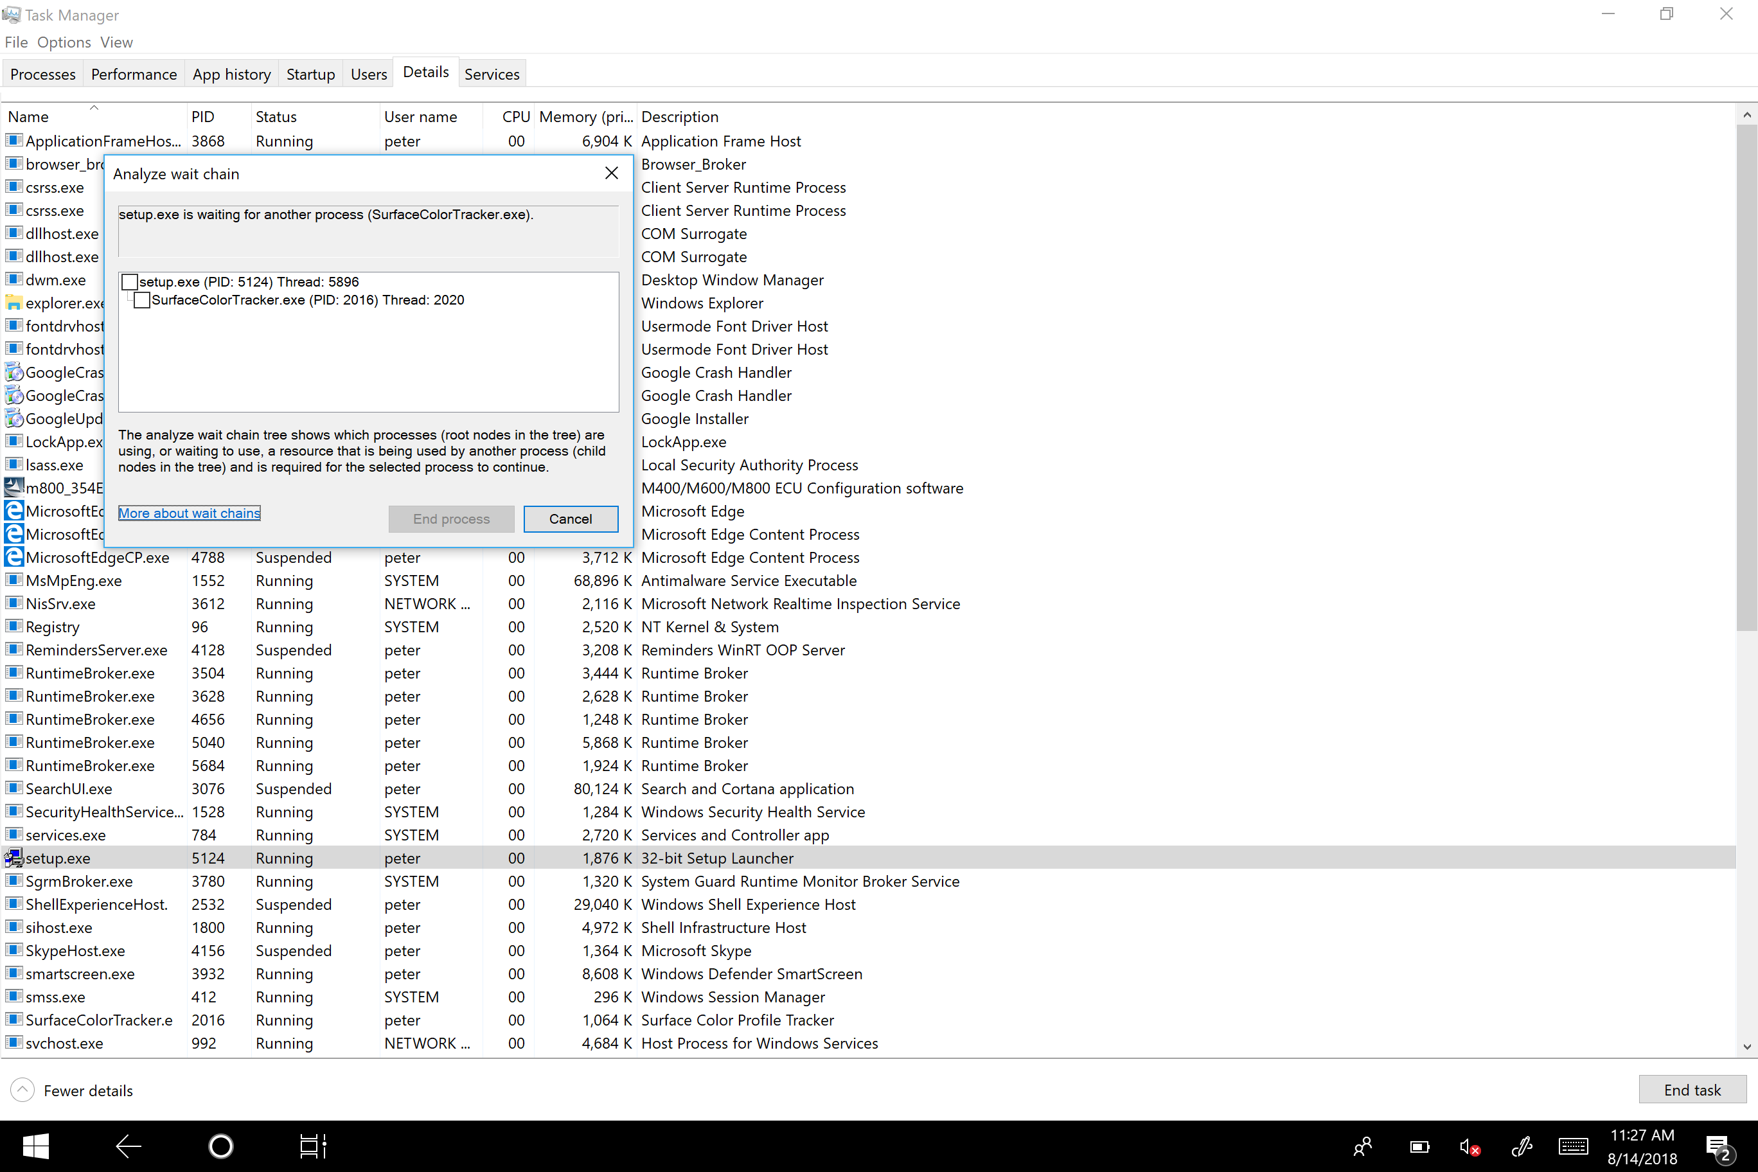Open the File menu

[15, 42]
